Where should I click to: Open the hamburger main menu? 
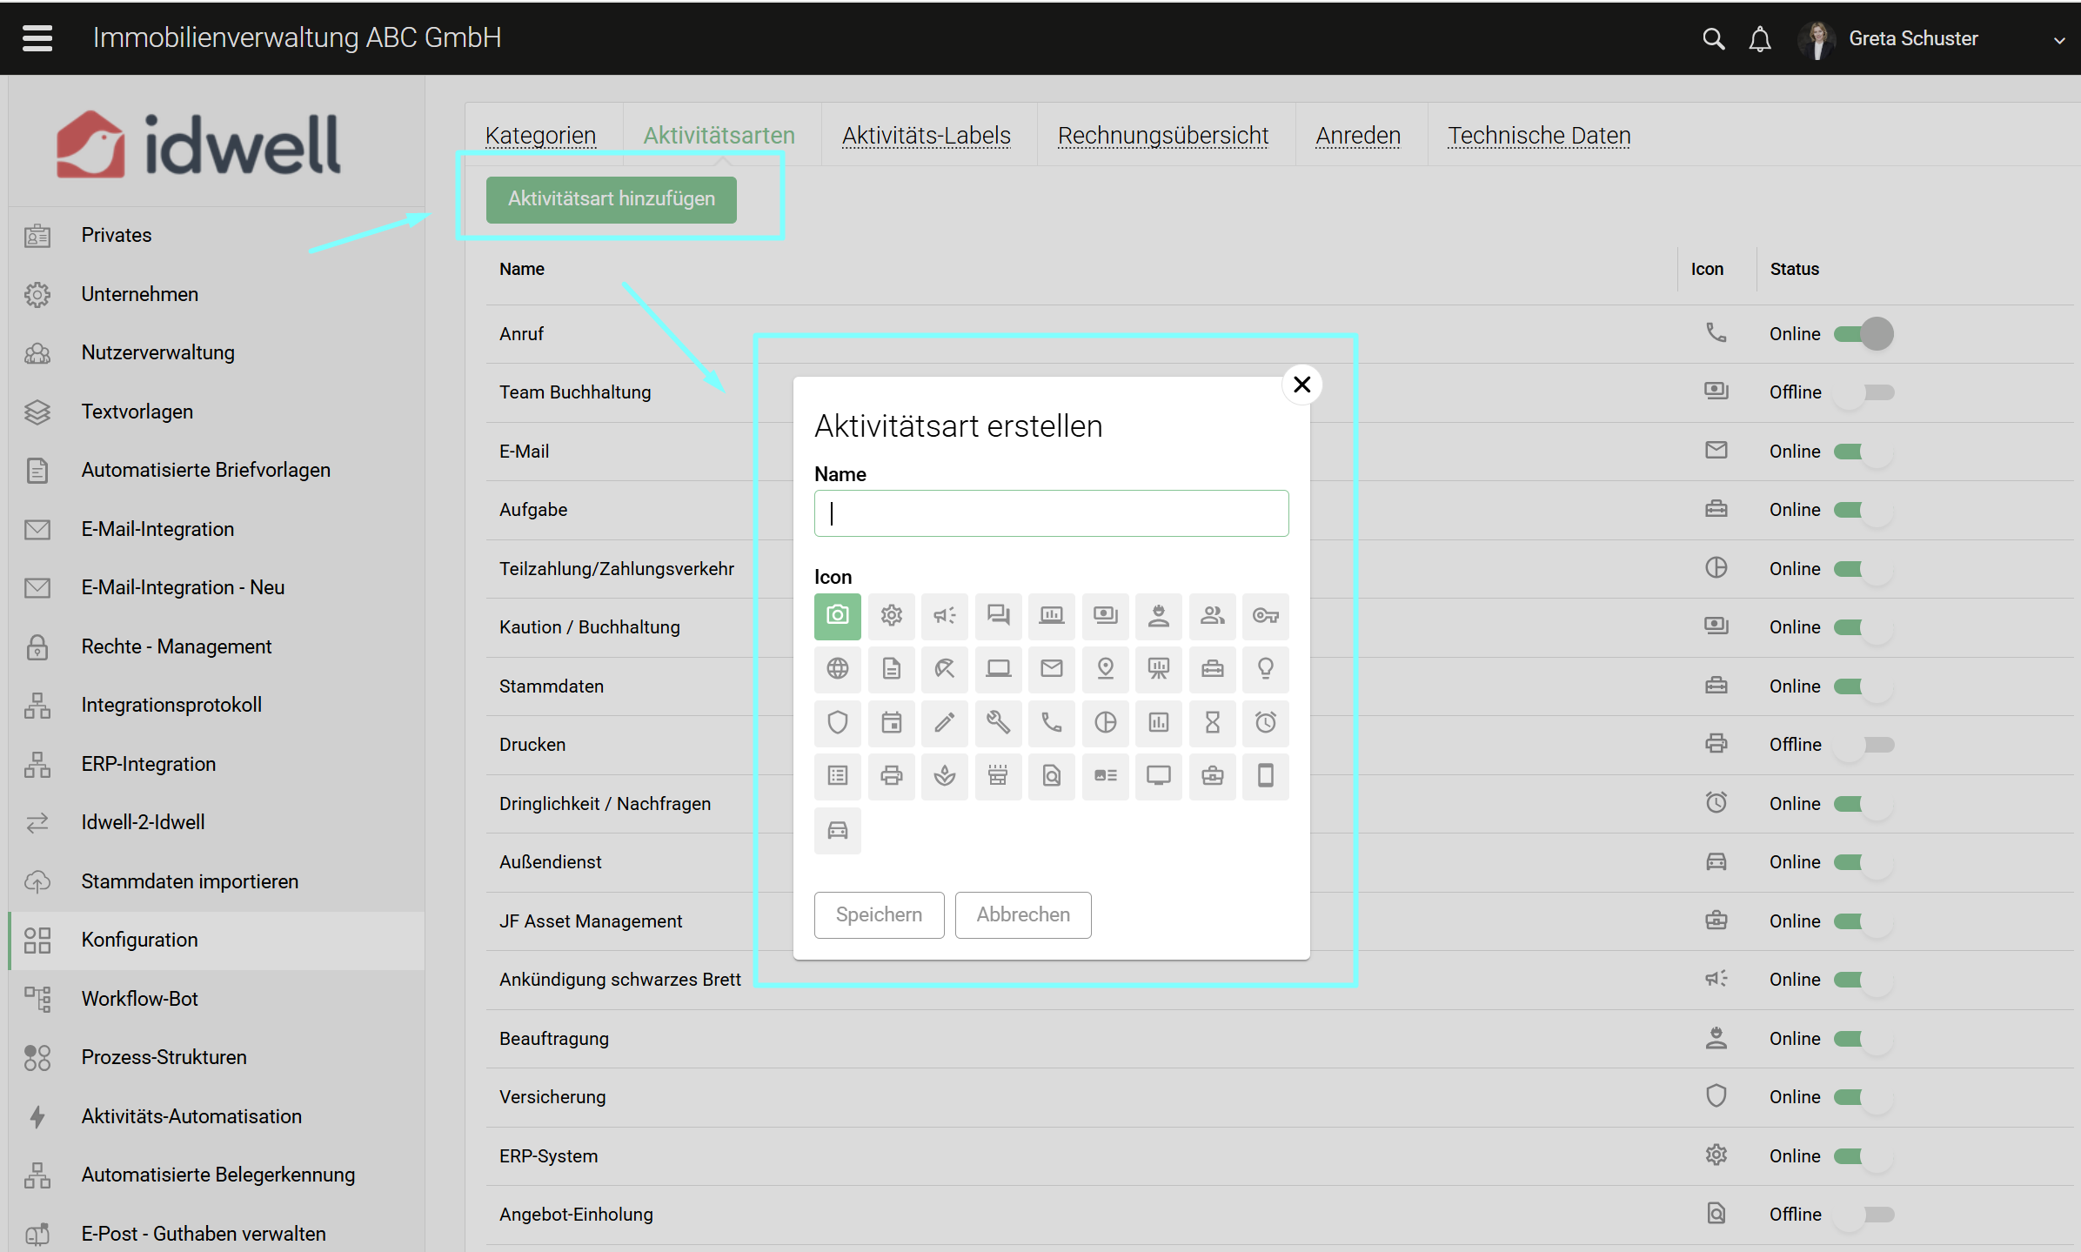click(x=37, y=38)
